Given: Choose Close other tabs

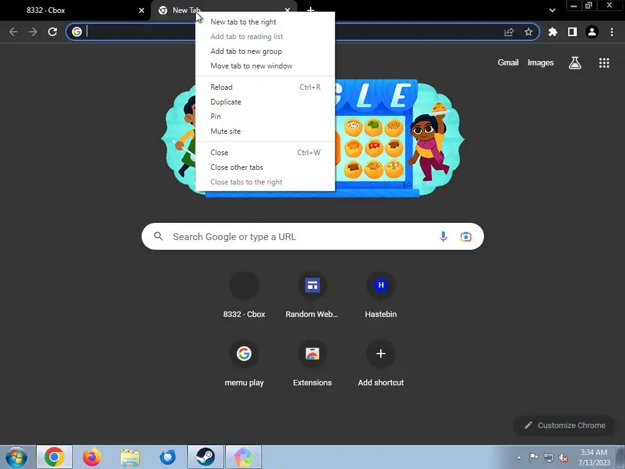Looking at the screenshot, I should 265,167.
